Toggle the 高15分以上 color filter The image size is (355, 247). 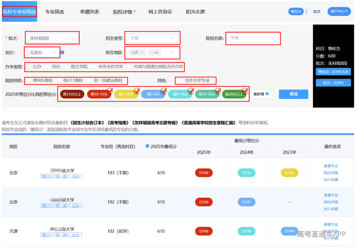click(x=72, y=94)
